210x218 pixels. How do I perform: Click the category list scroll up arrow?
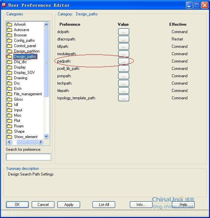click(46, 25)
